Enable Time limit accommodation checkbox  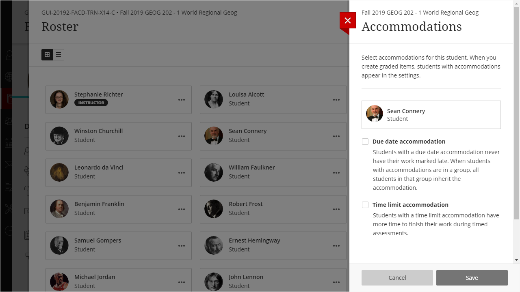click(365, 205)
